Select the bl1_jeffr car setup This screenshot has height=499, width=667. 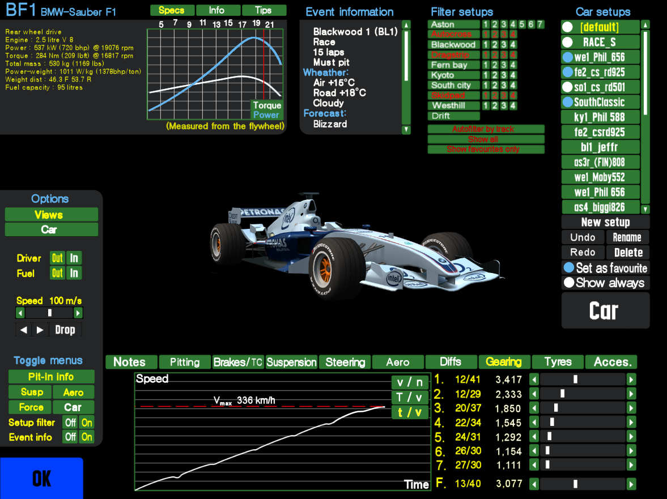[x=600, y=147]
